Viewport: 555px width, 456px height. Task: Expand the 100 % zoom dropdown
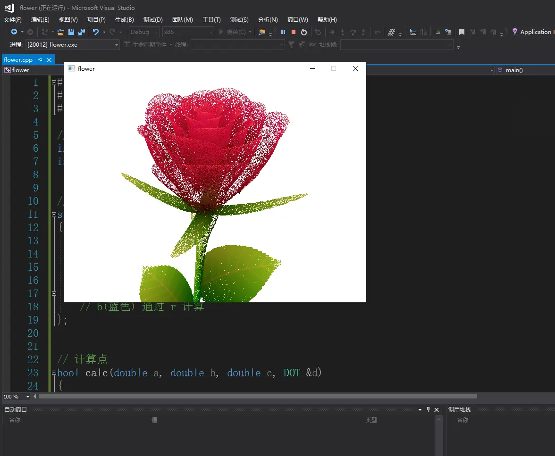[x=28, y=397]
